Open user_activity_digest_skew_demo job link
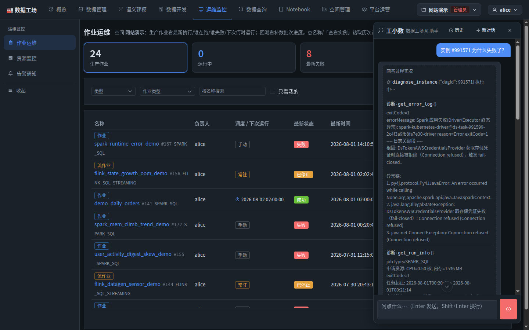This screenshot has width=529, height=330. [x=133, y=254]
